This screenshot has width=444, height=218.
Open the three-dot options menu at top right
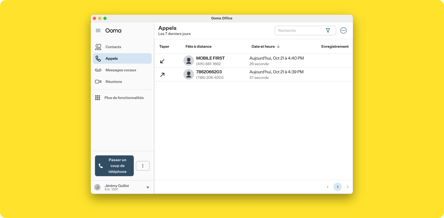coord(344,30)
